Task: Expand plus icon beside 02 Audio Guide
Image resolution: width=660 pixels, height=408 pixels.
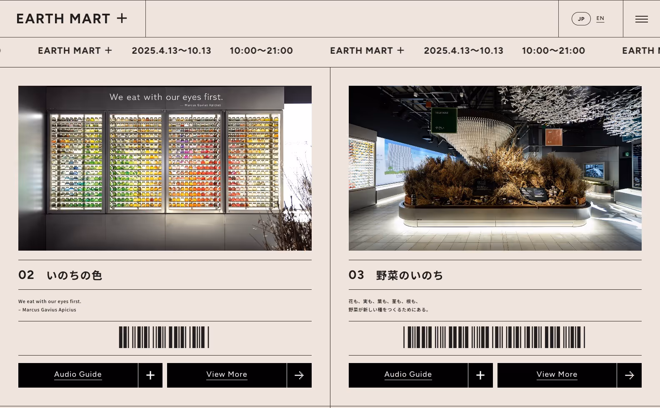Action: pyautogui.click(x=150, y=375)
